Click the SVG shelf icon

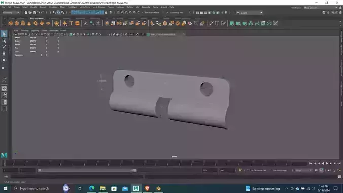[77, 23]
